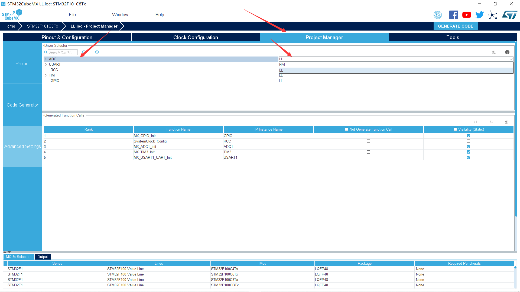Image resolution: width=520 pixels, height=292 pixels.
Task: Expand bottom panel with the up triangle
Action: tap(5, 252)
